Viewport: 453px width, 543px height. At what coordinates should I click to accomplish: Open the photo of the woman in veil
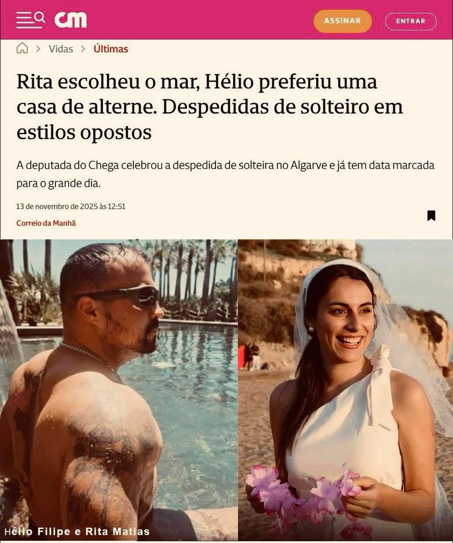(346, 389)
